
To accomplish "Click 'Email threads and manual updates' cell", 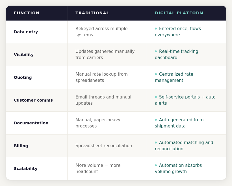I will click(107, 100).
